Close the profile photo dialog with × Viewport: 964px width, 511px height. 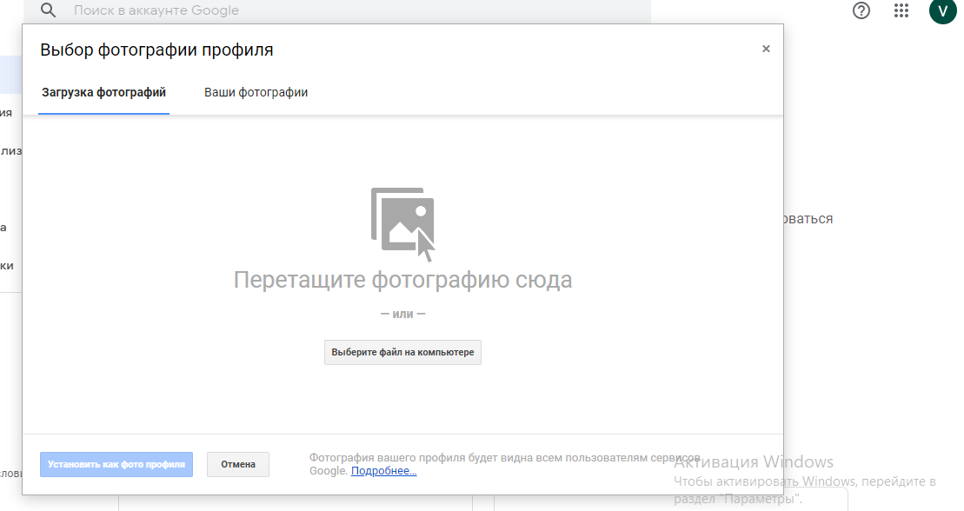pyautogui.click(x=766, y=50)
